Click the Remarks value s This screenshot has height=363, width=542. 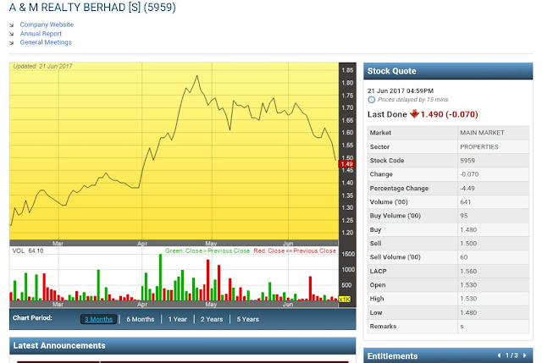tap(462, 327)
